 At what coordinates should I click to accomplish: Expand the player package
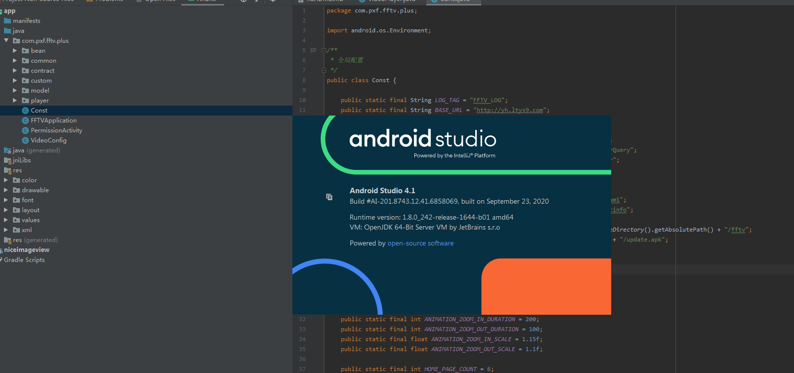coord(15,101)
